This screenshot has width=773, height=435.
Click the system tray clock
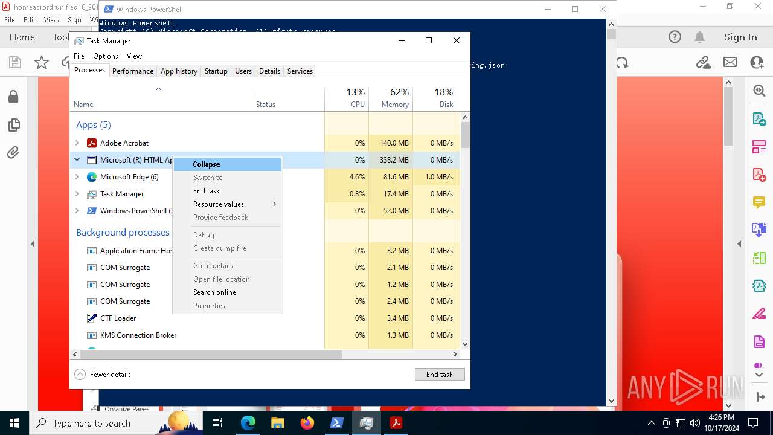pyautogui.click(x=721, y=423)
